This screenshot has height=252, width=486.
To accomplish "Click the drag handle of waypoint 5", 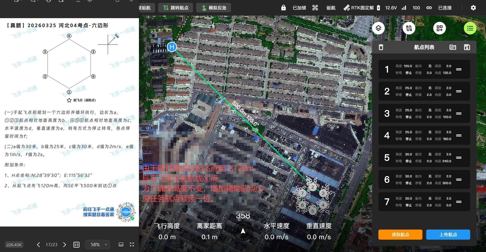I will pyautogui.click(x=459, y=158).
